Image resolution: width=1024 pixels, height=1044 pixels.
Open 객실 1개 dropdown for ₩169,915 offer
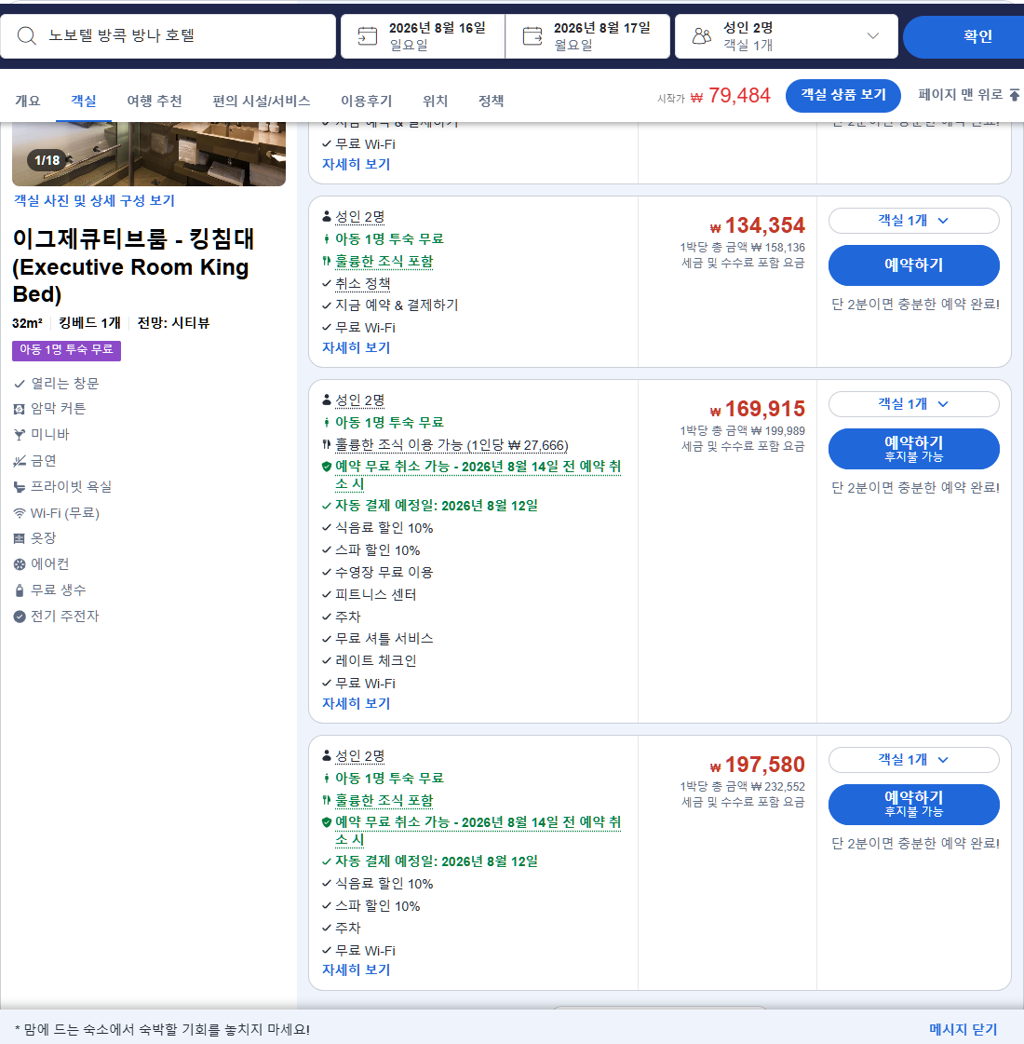913,404
